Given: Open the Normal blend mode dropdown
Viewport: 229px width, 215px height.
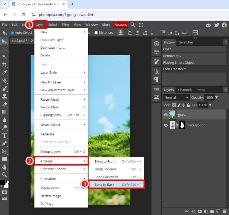Looking at the screenshot, I should pos(176,98).
